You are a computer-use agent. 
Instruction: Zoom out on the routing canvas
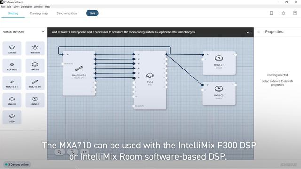72,152
